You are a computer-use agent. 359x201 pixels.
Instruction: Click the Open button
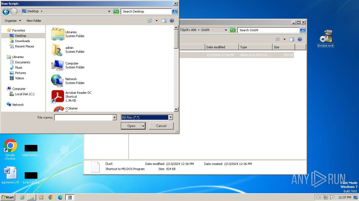tap(131, 126)
